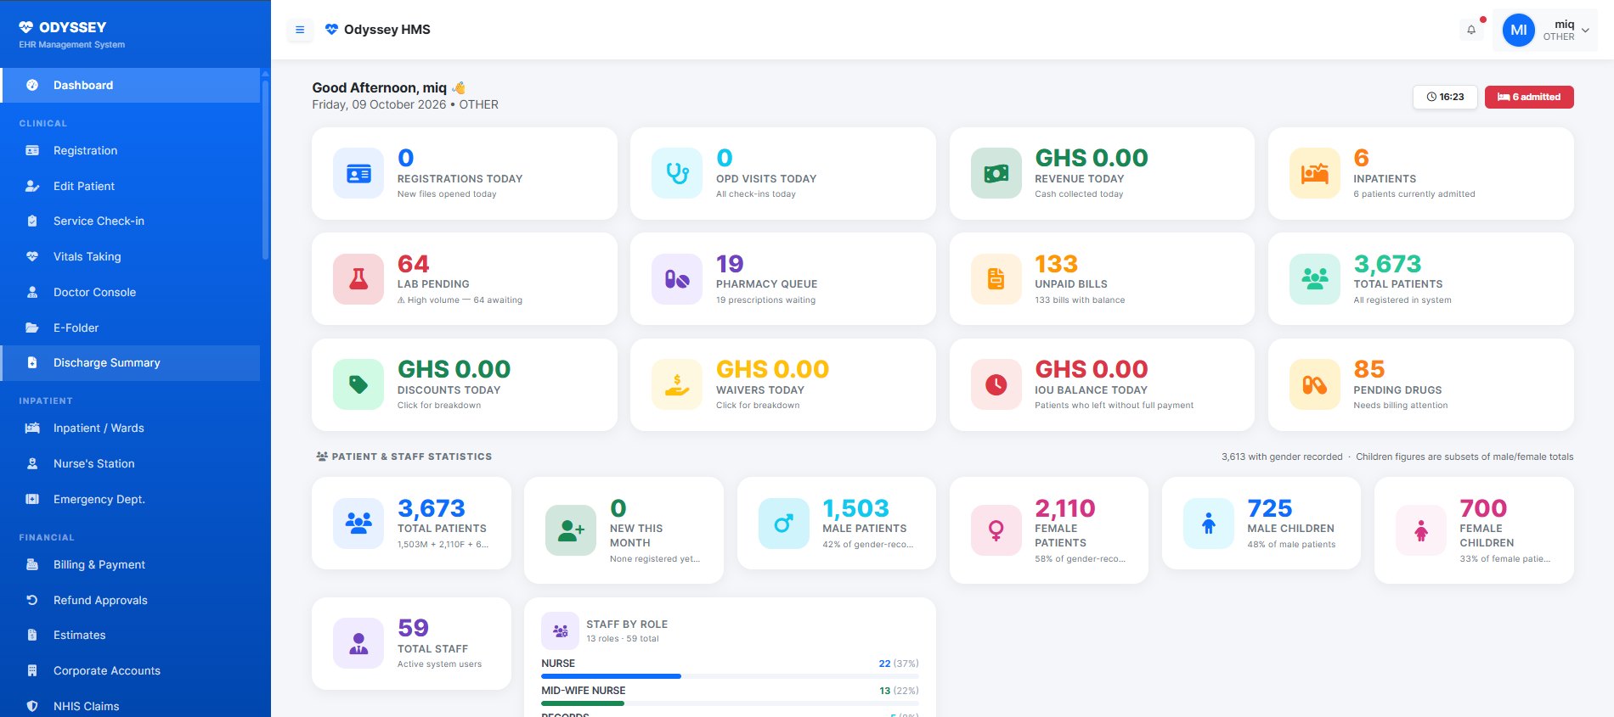The width and height of the screenshot is (1614, 717).
Task: Click the Female Patients symbol icon
Action: tap(996, 530)
